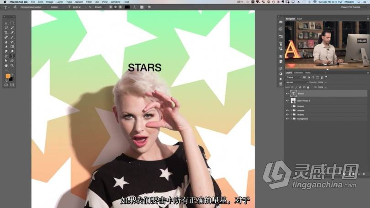Center align the text
370x208 pixels.
(116, 7)
